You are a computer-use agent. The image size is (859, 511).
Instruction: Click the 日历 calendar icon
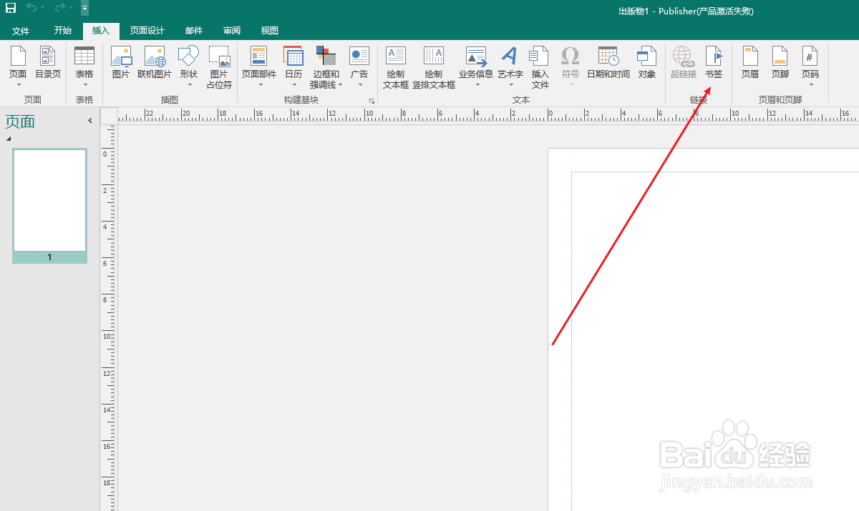click(293, 56)
